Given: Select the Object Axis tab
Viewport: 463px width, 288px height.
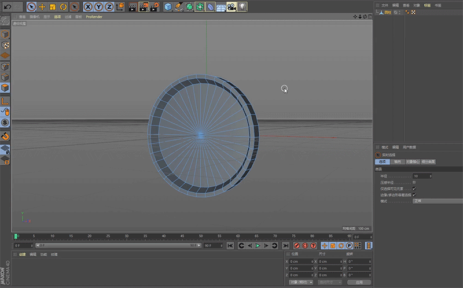Looking at the screenshot, I should click(413, 162).
